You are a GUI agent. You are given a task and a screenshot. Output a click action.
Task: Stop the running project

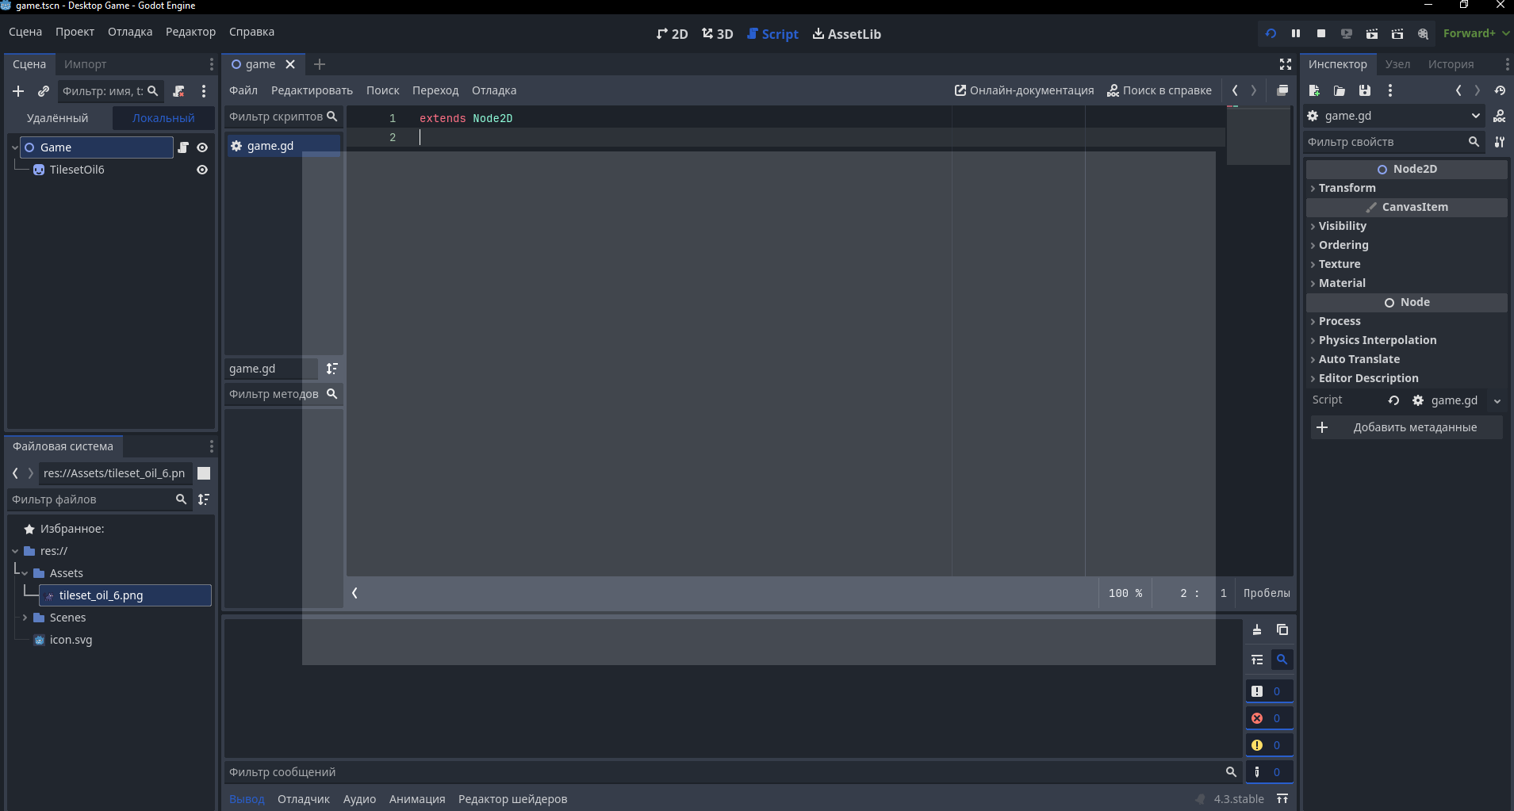click(1321, 33)
